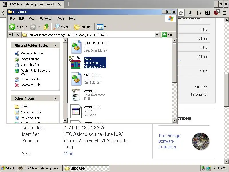This screenshot has height=172, width=229.
Task: Toggle the Folders pane button
Action: coord(83,27)
